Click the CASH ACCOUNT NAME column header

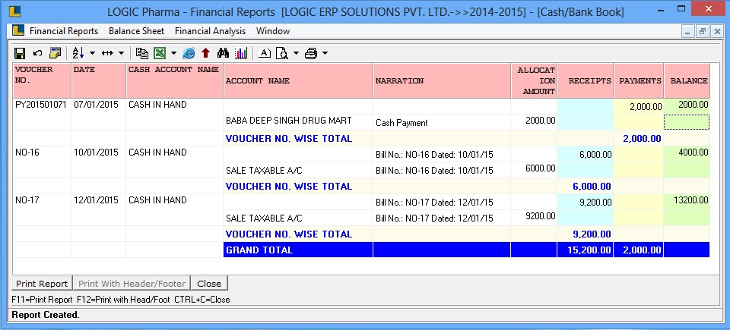pos(175,81)
